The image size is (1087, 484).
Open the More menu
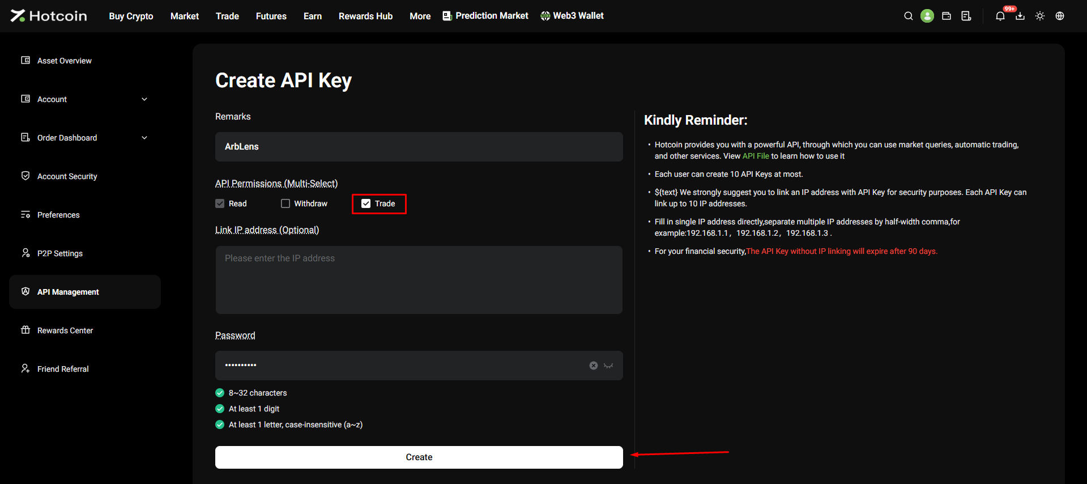coord(420,16)
